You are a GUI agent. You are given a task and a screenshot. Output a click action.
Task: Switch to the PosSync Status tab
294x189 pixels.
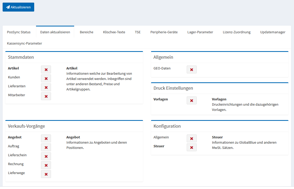[19, 32]
